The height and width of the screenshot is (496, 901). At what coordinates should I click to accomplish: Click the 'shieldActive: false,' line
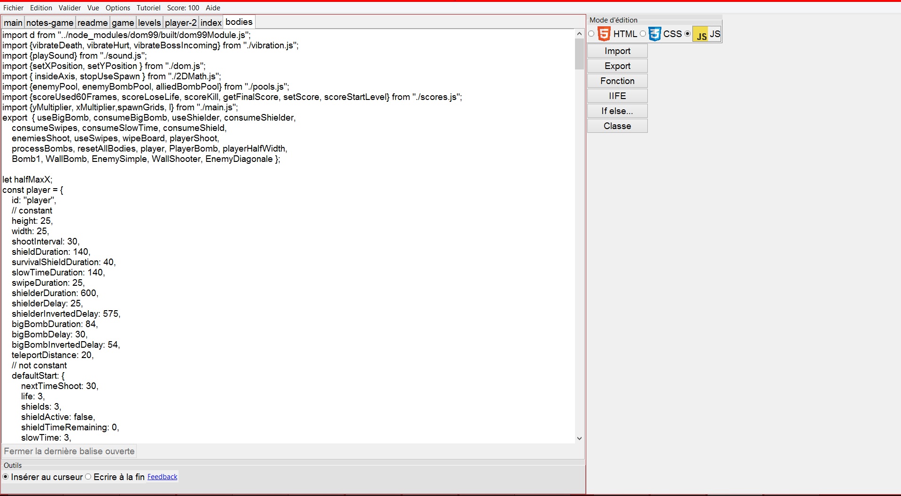[58, 417]
